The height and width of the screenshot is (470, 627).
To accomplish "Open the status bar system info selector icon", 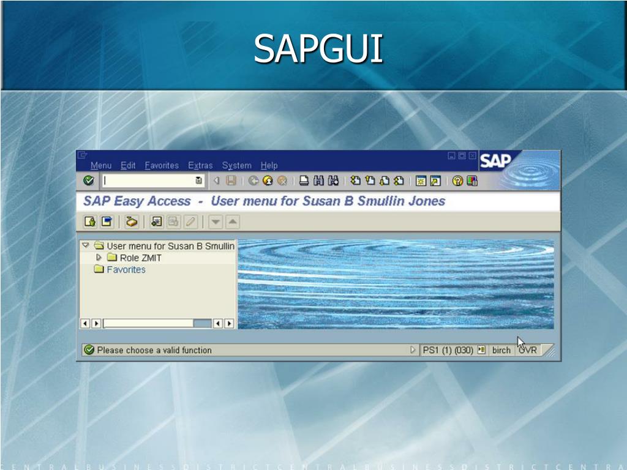I will [481, 349].
